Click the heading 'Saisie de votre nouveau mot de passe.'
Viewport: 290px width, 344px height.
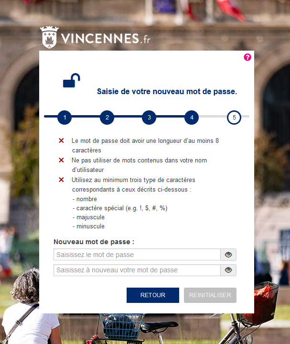pyautogui.click(x=167, y=91)
